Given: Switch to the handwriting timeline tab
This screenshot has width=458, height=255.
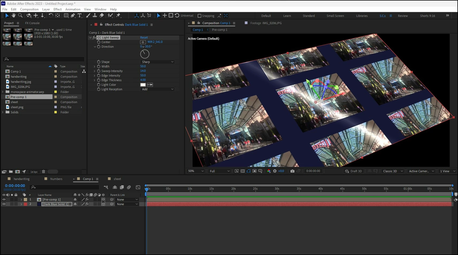Looking at the screenshot, I should (x=21, y=179).
